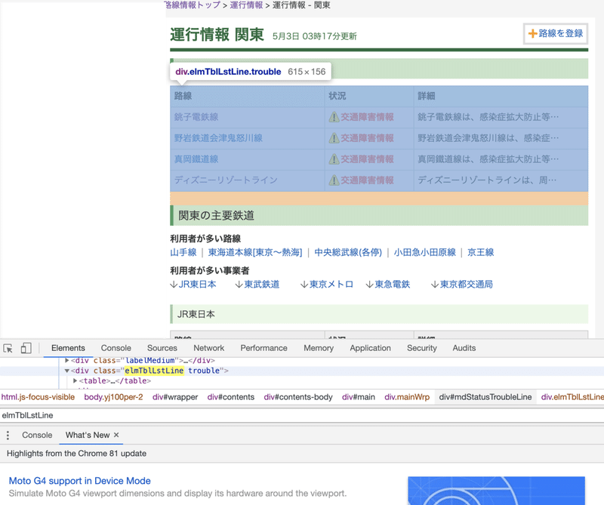Close the What's New drawer tab
Image resolution: width=604 pixels, height=505 pixels.
[x=116, y=435]
